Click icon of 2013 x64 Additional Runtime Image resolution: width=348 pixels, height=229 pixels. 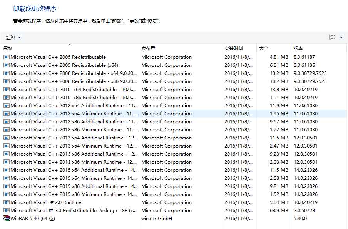pos(7,138)
